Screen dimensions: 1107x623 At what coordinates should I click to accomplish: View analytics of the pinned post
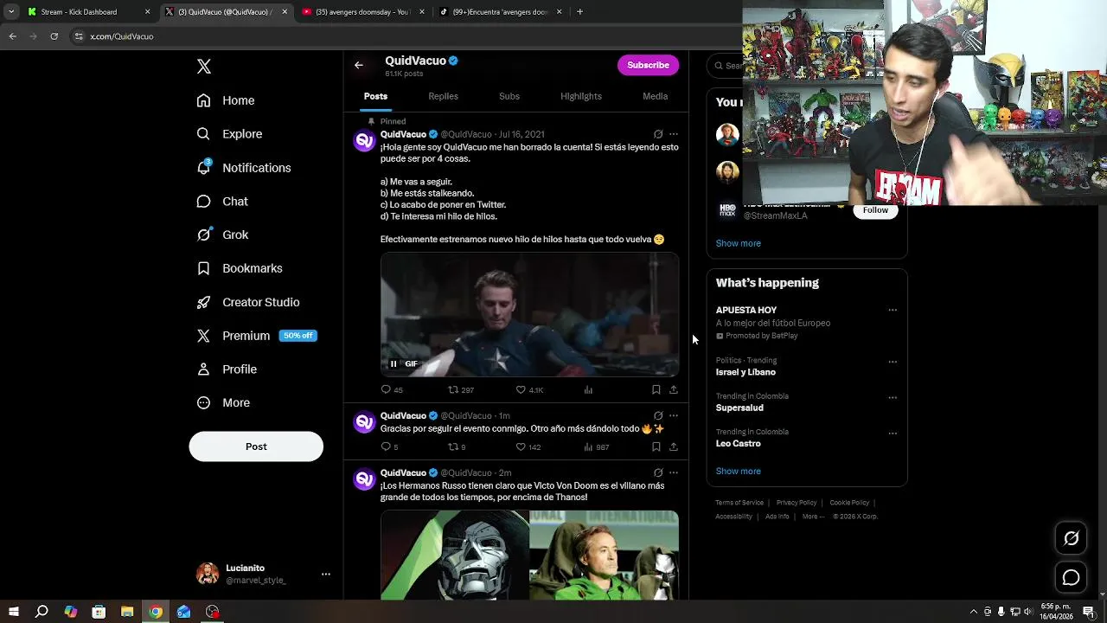click(x=588, y=389)
